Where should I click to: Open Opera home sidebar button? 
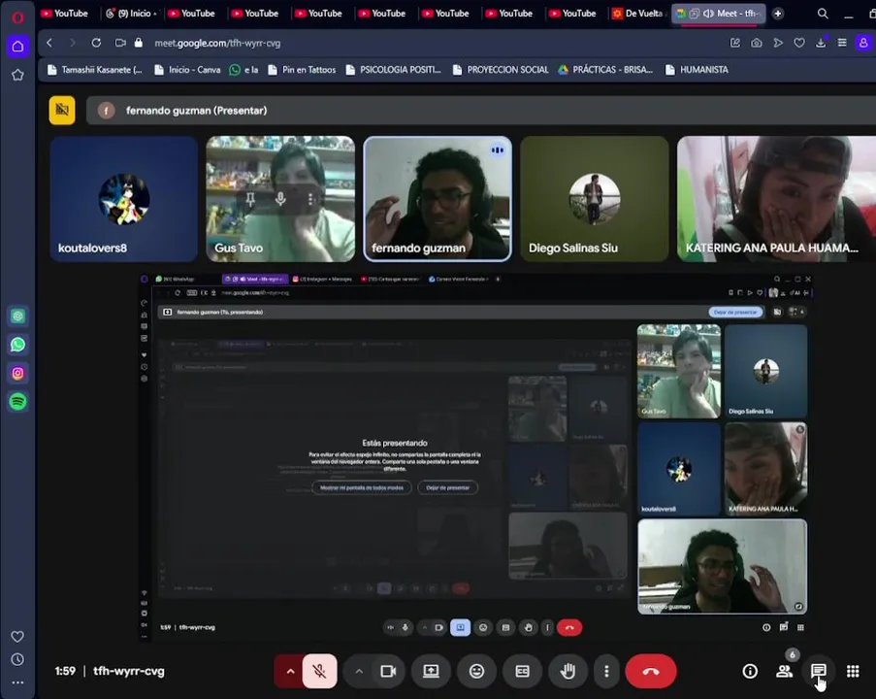coord(17,46)
